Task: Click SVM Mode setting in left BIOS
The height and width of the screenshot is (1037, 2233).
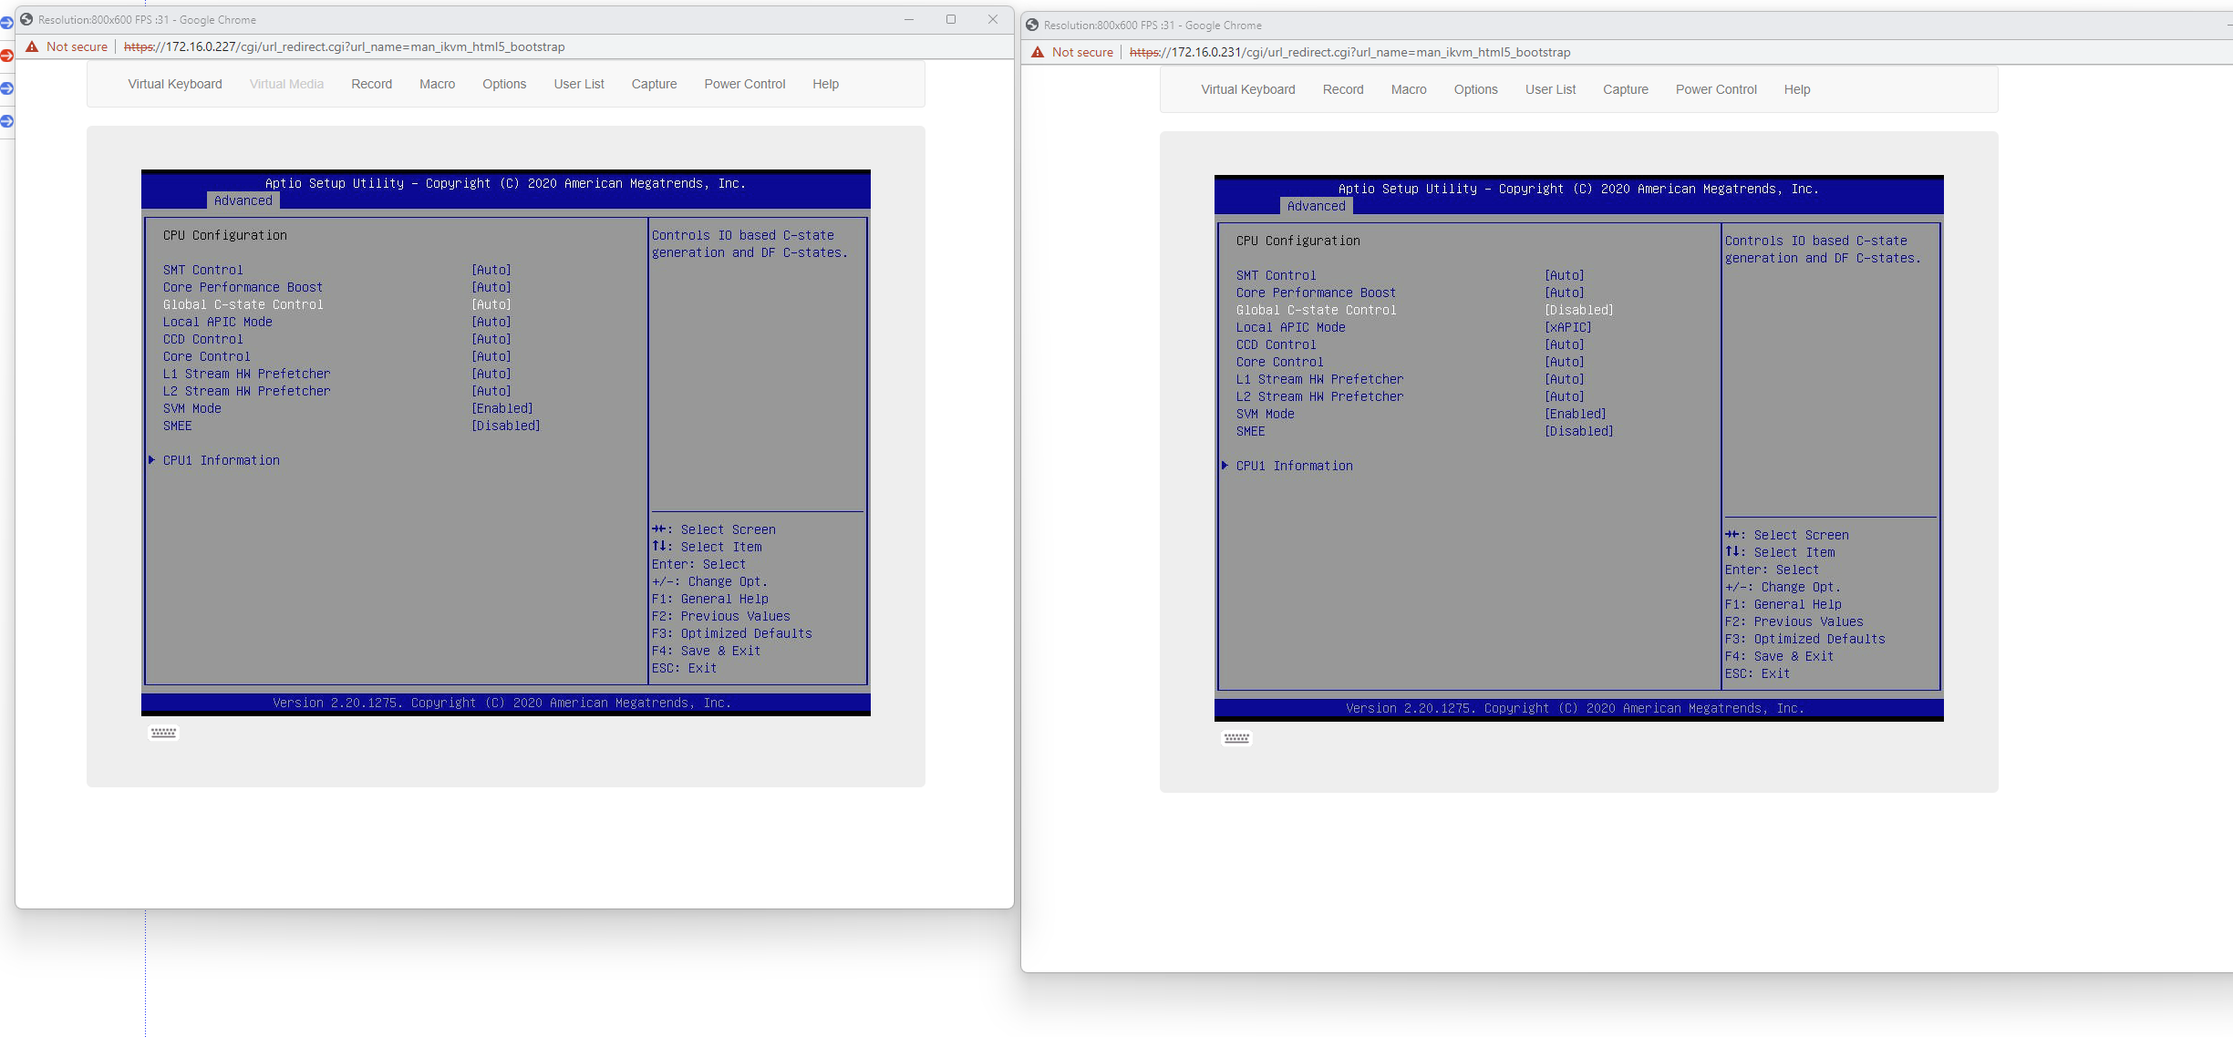Action: [192, 408]
